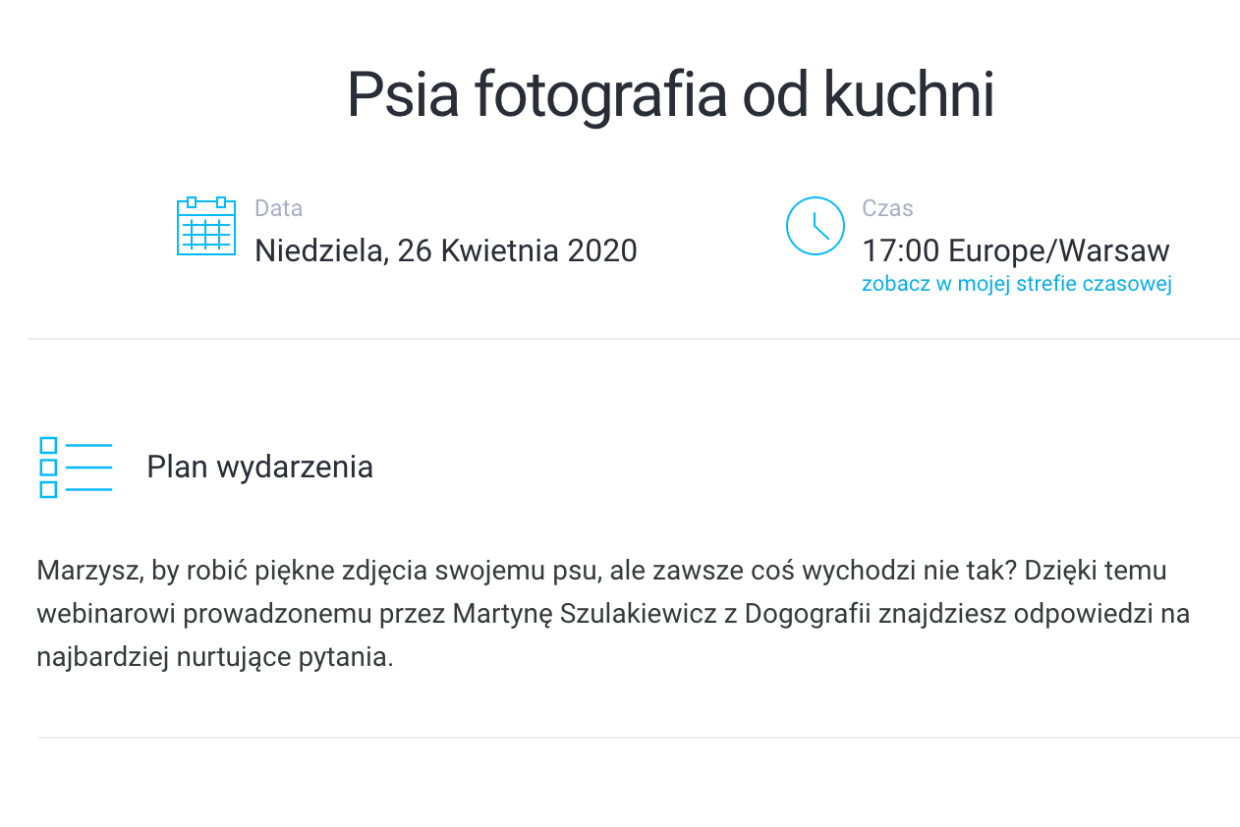Image resolution: width=1240 pixels, height=827 pixels.
Task: Click the 'Plan wydarzenia' heading
Action: [259, 468]
